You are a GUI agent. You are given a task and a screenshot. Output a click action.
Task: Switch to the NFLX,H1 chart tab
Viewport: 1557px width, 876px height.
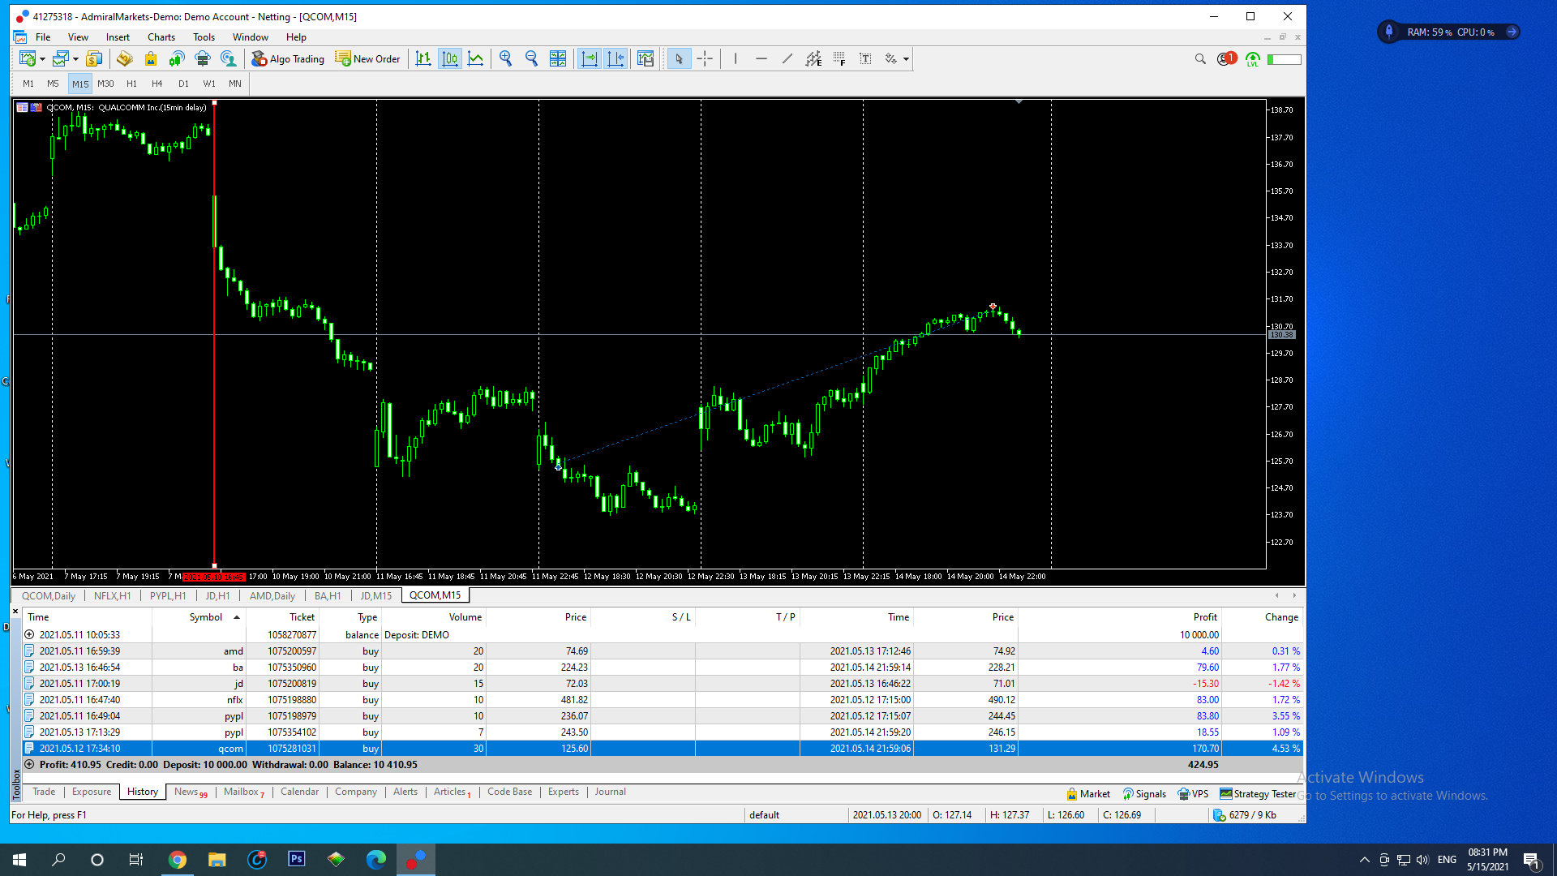click(112, 595)
